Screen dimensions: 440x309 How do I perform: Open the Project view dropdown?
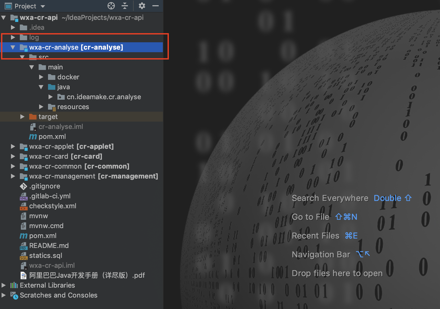click(x=43, y=6)
